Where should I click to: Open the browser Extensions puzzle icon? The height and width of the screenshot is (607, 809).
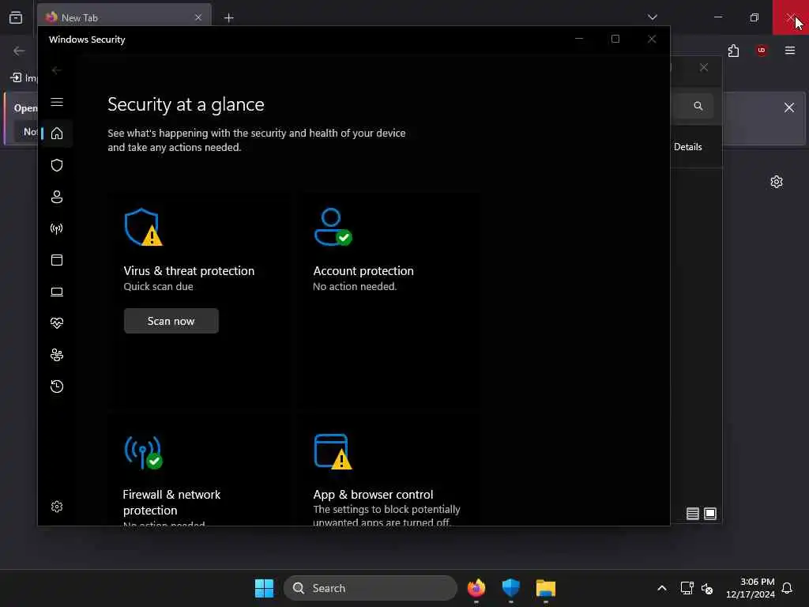coord(733,51)
